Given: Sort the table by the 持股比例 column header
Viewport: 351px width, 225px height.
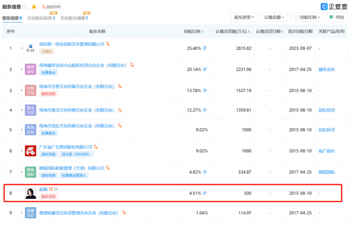Looking at the screenshot, I should [193, 31].
